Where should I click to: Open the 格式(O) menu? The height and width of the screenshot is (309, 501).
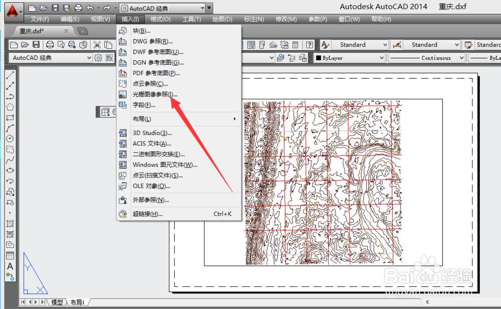160,19
